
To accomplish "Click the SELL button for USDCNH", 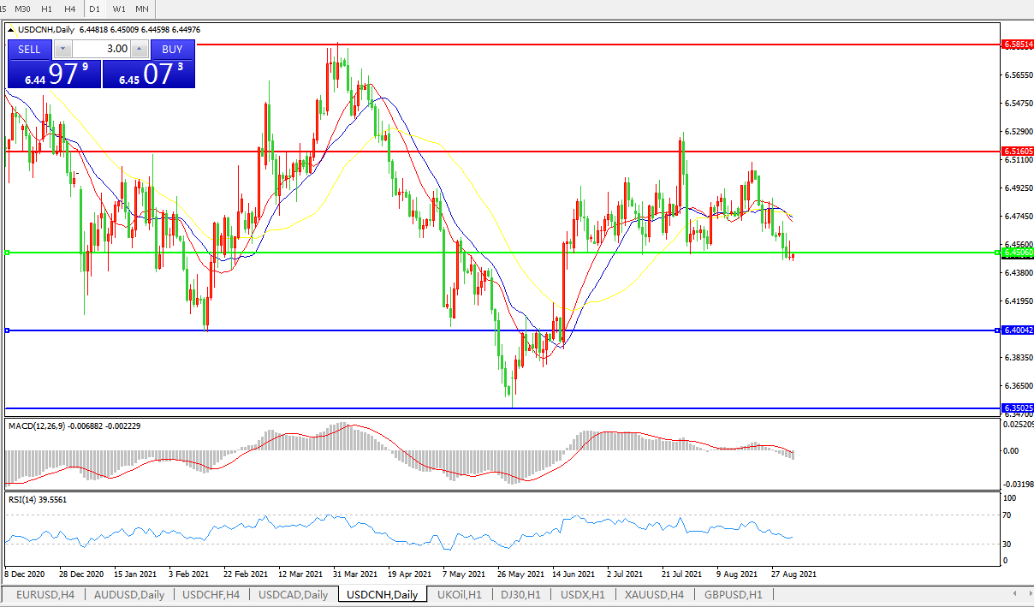I will point(30,50).
